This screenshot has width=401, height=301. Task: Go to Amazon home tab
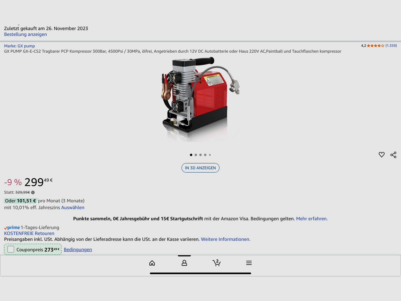coord(152,263)
